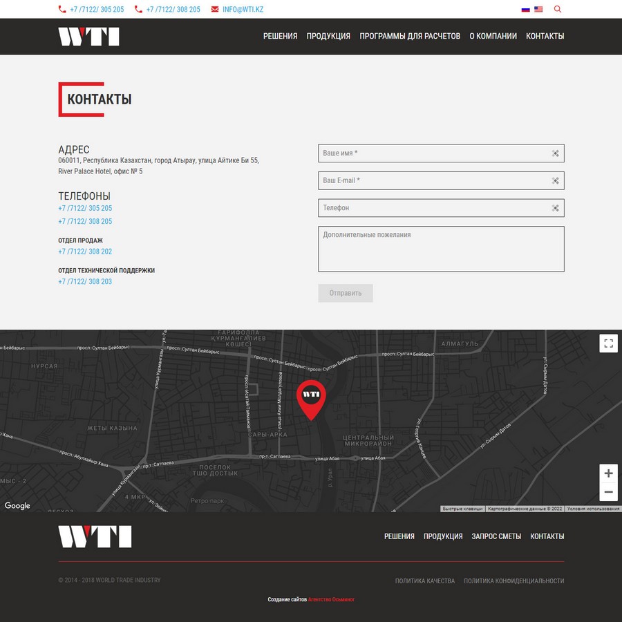Click the autofill icon in the Телефон field
Viewport: 622px width, 622px height.
(555, 208)
